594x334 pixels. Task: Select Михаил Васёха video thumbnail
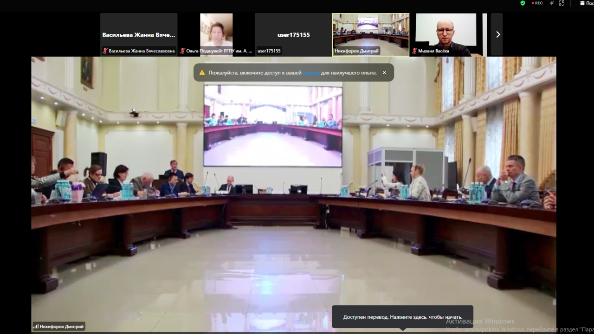pyautogui.click(x=447, y=32)
